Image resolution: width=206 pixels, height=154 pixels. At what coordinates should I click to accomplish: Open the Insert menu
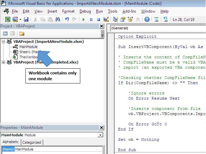(x=52, y=11)
